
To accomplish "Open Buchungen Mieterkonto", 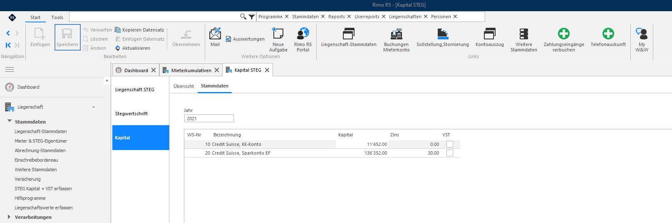I will coord(397,39).
